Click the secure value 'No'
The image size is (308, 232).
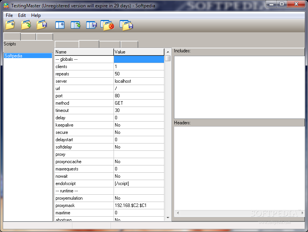coord(139,132)
